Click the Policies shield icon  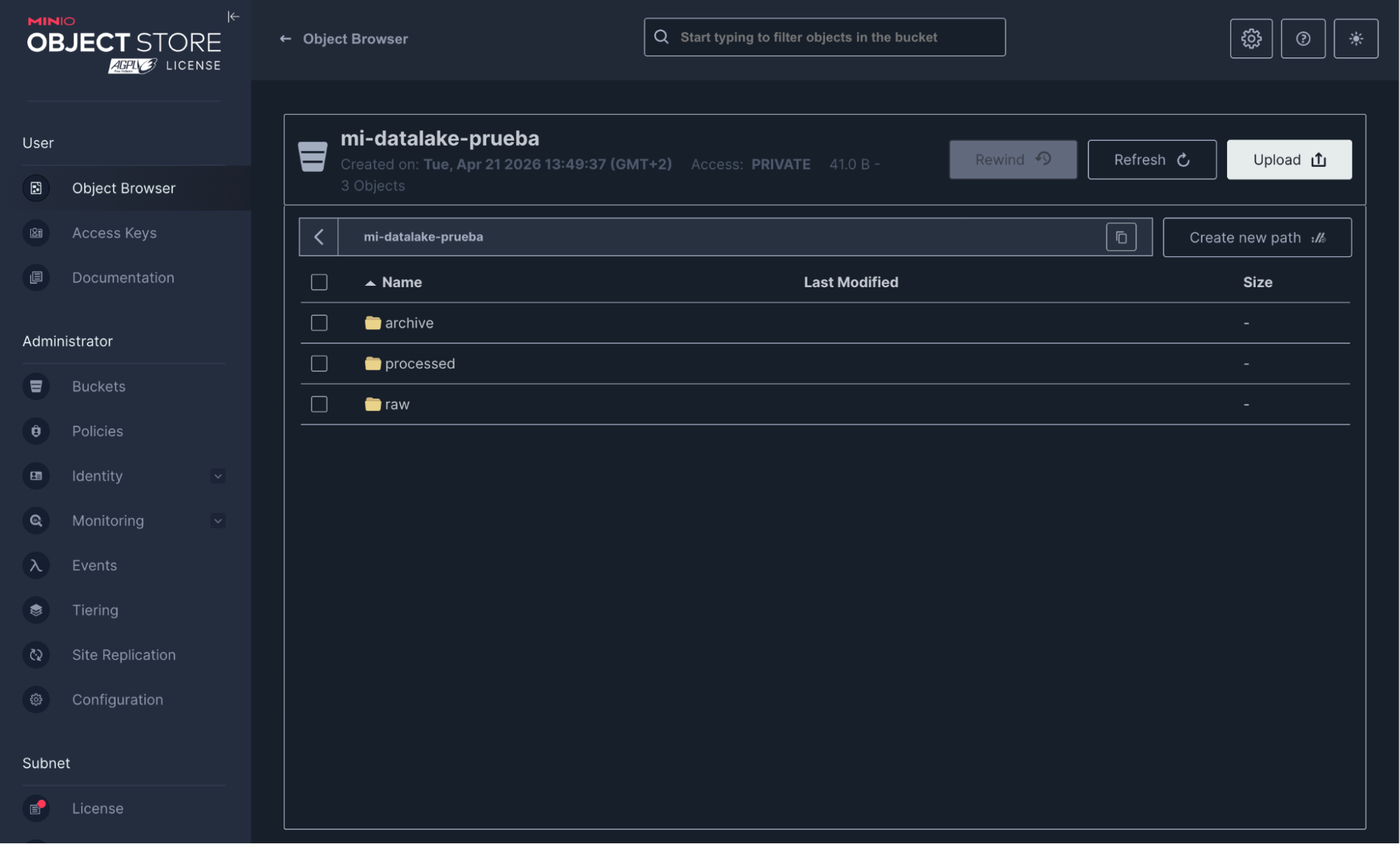36,431
